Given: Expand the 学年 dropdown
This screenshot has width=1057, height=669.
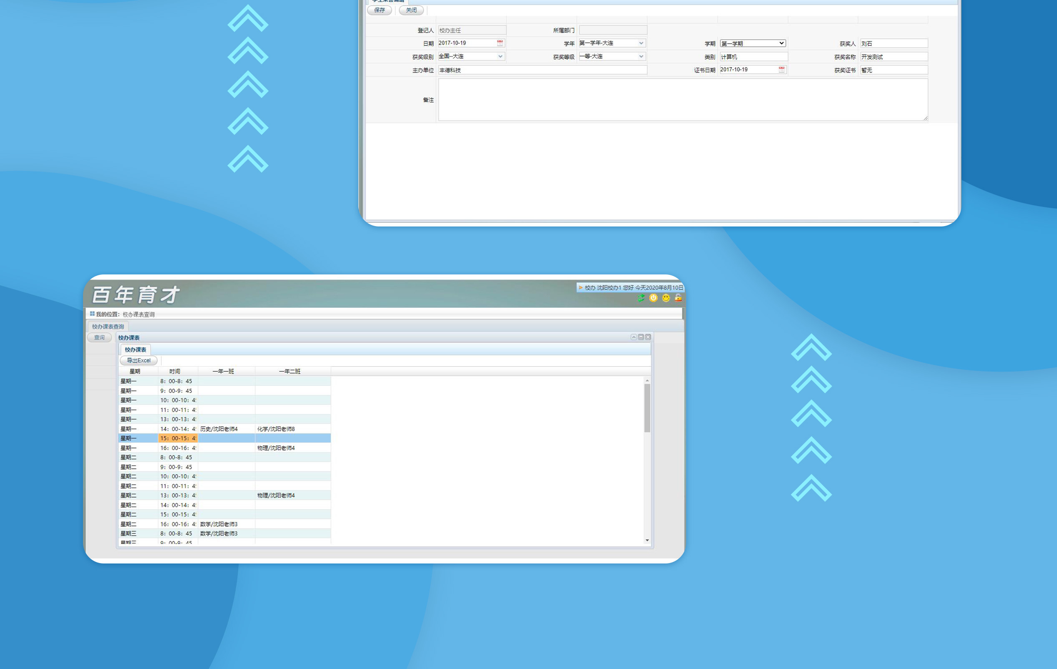Looking at the screenshot, I should click(641, 43).
